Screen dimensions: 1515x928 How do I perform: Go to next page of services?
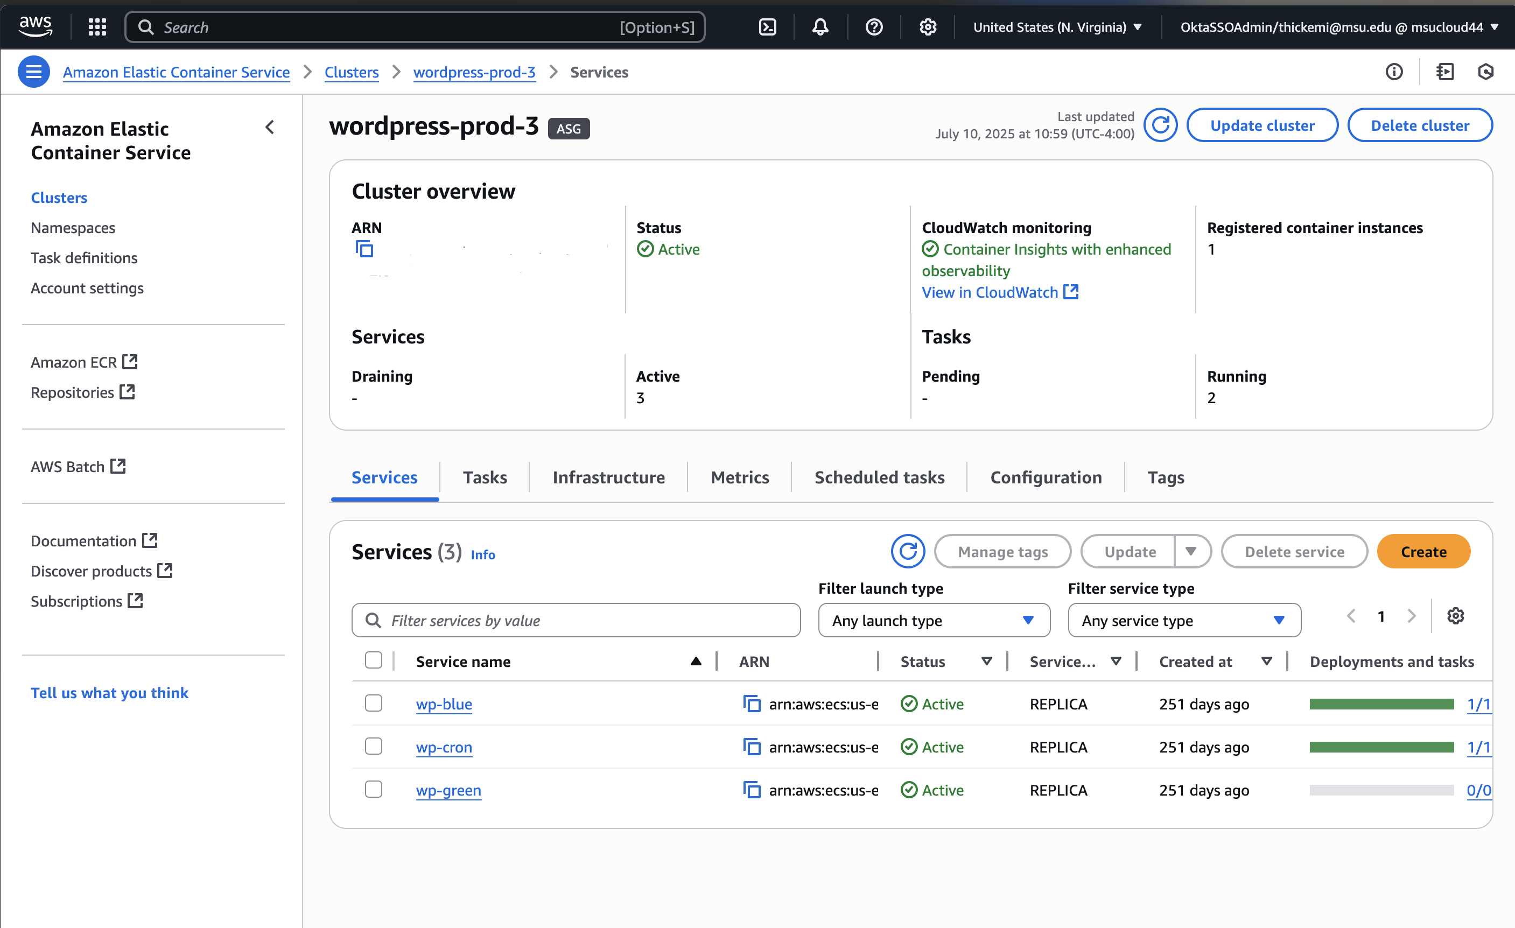coord(1411,616)
